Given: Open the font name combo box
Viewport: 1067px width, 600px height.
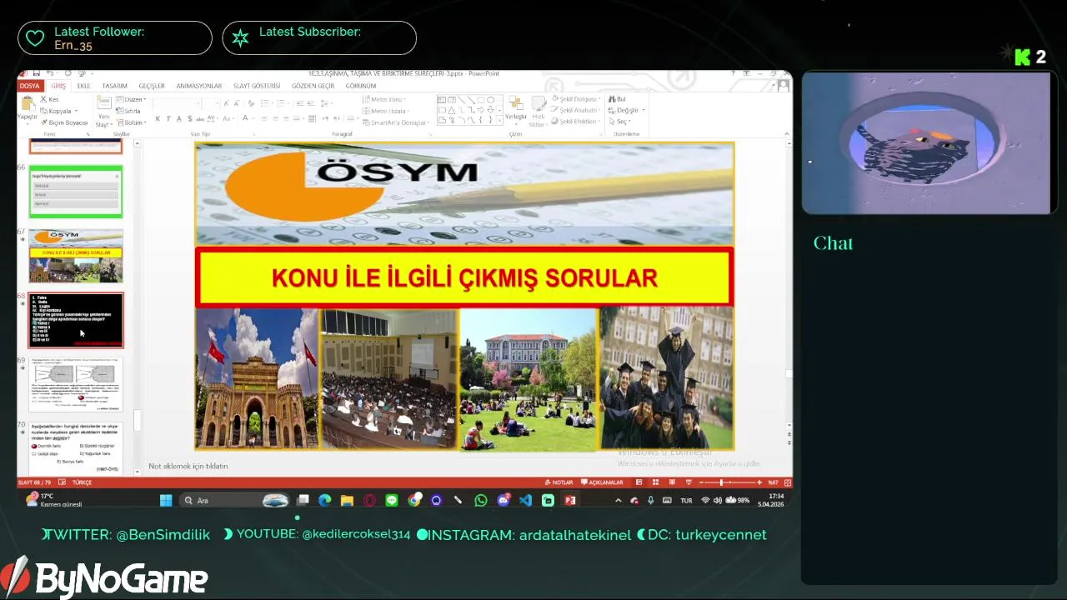Looking at the screenshot, I should coord(178,102).
